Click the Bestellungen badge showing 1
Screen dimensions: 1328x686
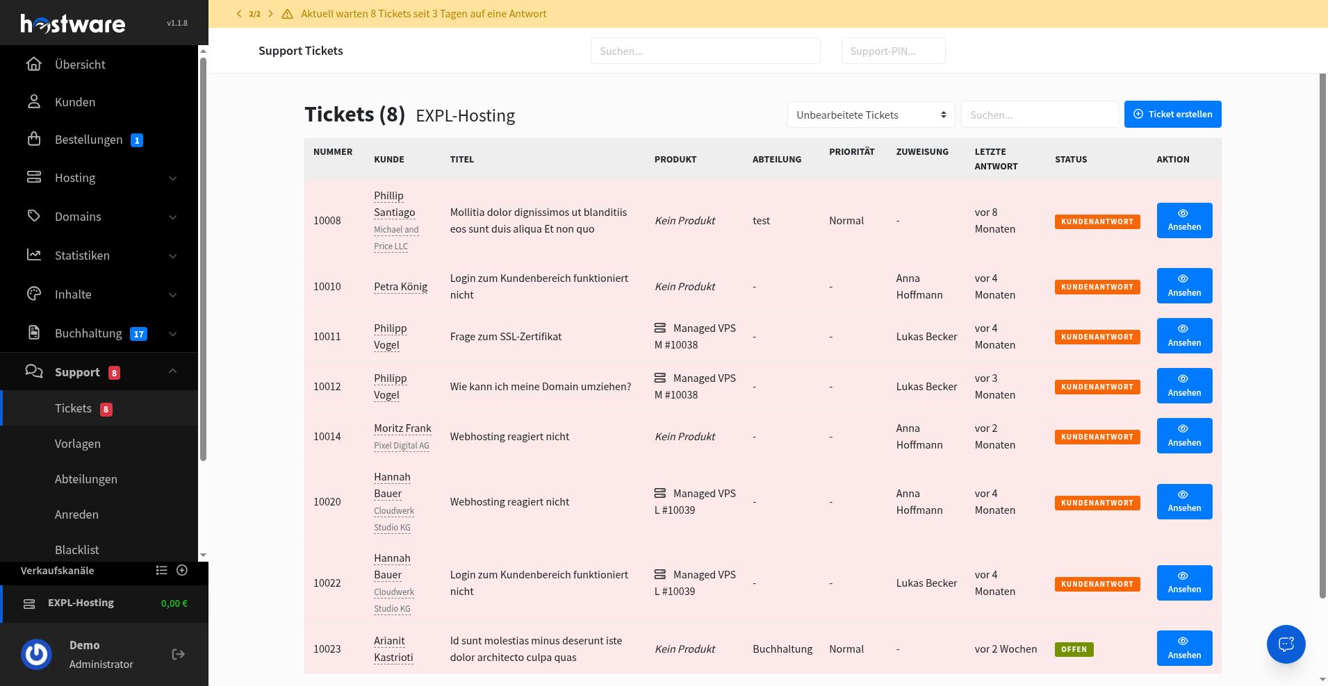(137, 140)
